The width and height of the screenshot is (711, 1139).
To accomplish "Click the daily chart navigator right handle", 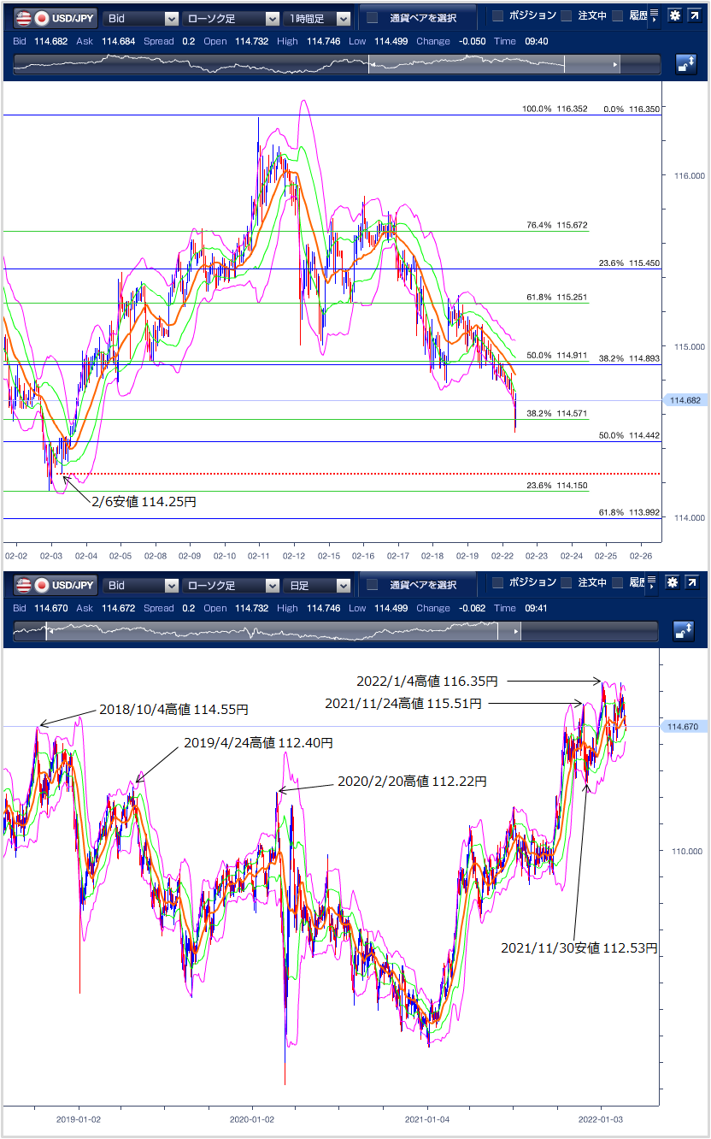I will (514, 632).
